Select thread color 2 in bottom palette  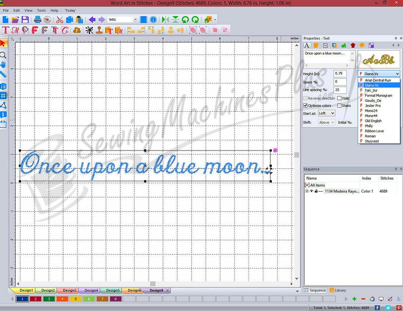[36, 298]
